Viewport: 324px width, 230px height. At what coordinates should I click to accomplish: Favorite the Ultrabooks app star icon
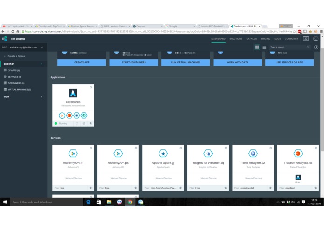click(x=90, y=123)
